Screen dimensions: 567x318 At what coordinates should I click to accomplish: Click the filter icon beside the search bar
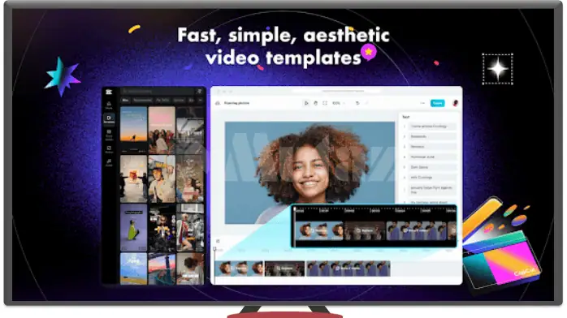(x=199, y=92)
